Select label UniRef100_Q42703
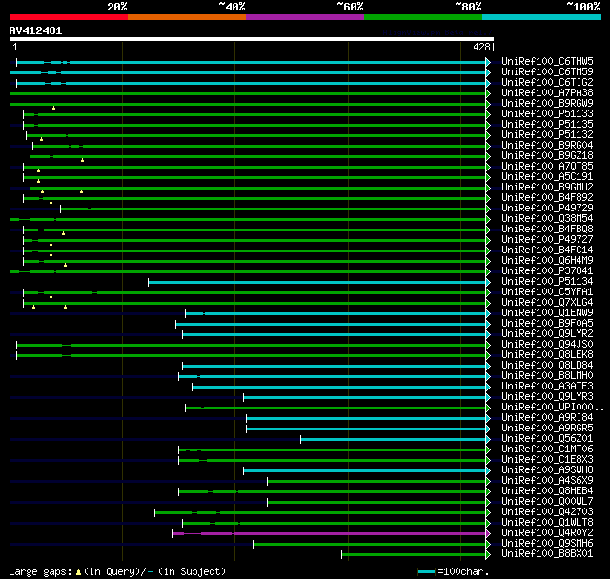 click(547, 512)
